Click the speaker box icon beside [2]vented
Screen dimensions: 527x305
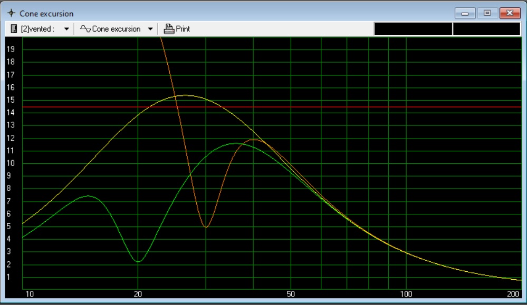tap(14, 29)
